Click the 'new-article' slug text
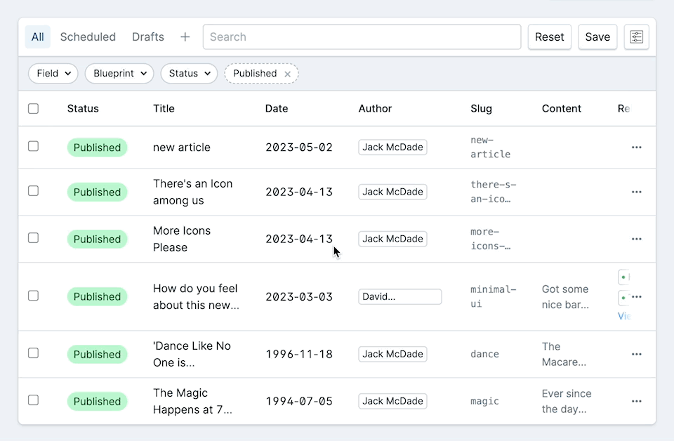 coord(491,147)
